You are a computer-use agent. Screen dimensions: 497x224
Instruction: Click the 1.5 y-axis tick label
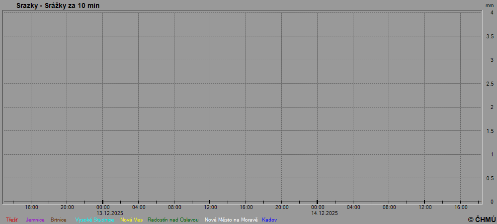pyautogui.click(x=490, y=131)
